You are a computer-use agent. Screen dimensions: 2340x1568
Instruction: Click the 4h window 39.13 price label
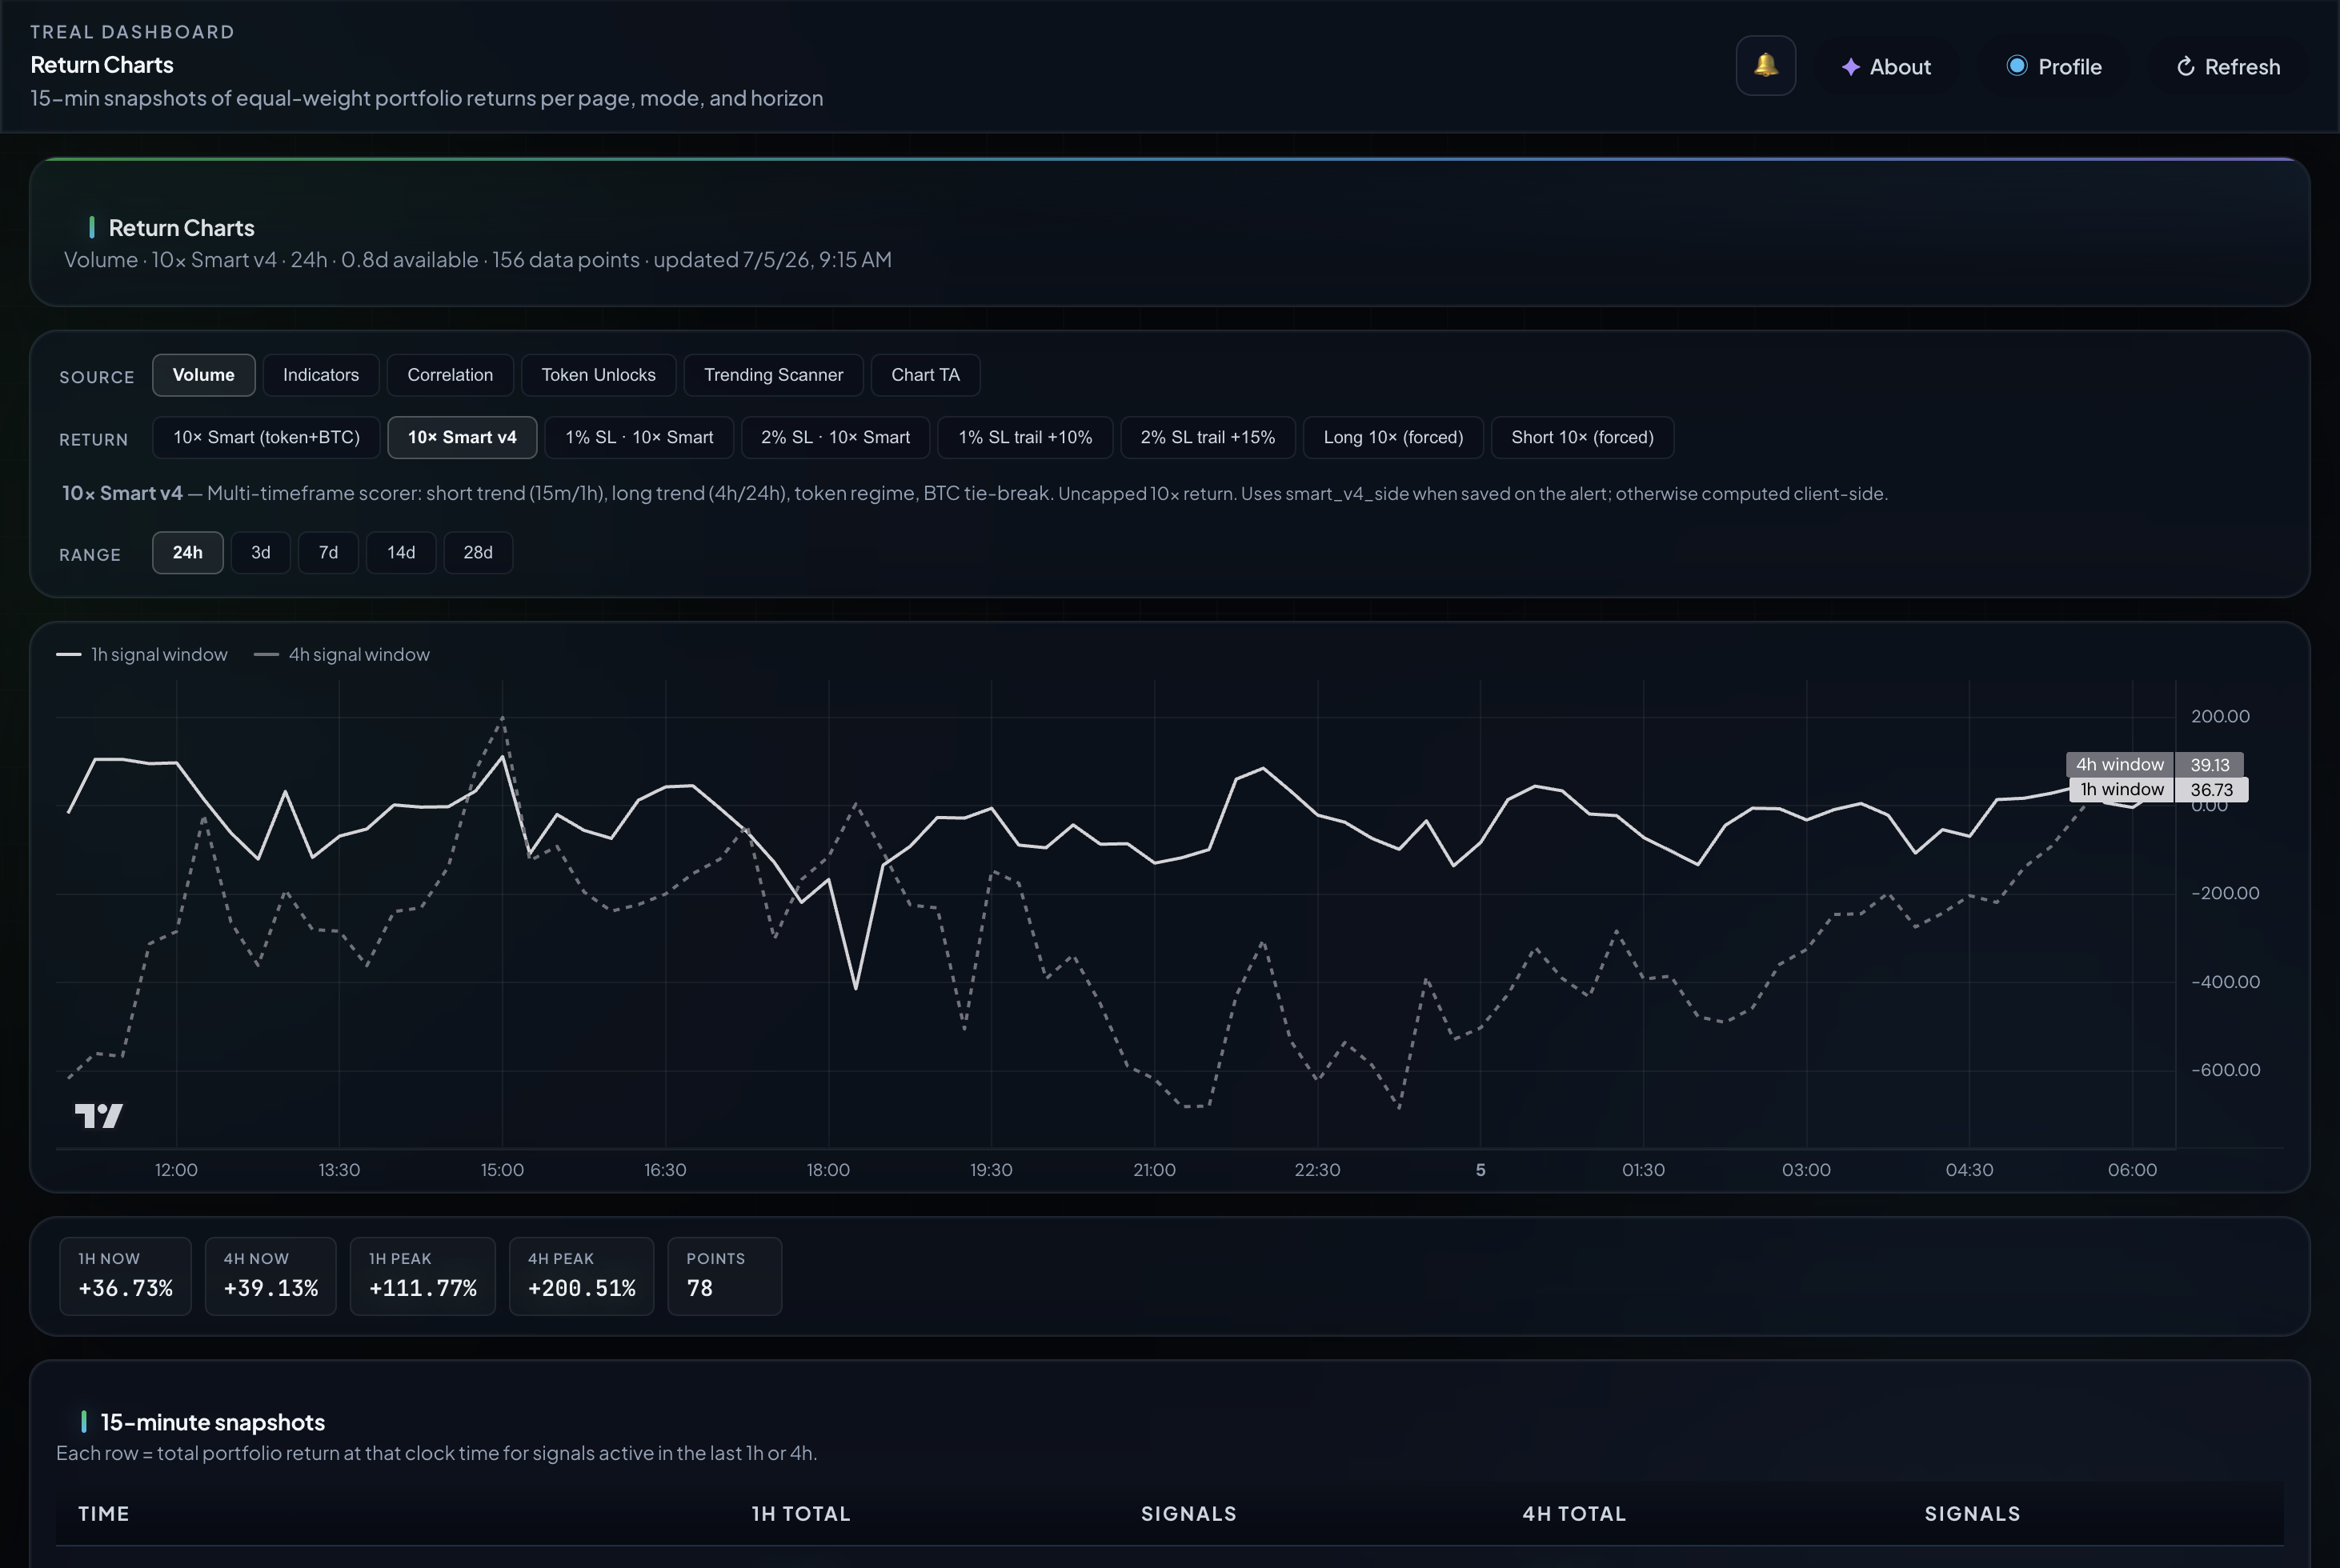tap(2154, 764)
